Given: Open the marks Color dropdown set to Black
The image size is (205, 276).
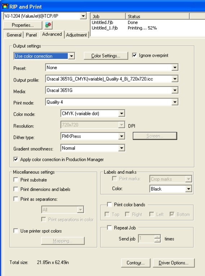Looking at the screenshot, I should click(x=188, y=189).
